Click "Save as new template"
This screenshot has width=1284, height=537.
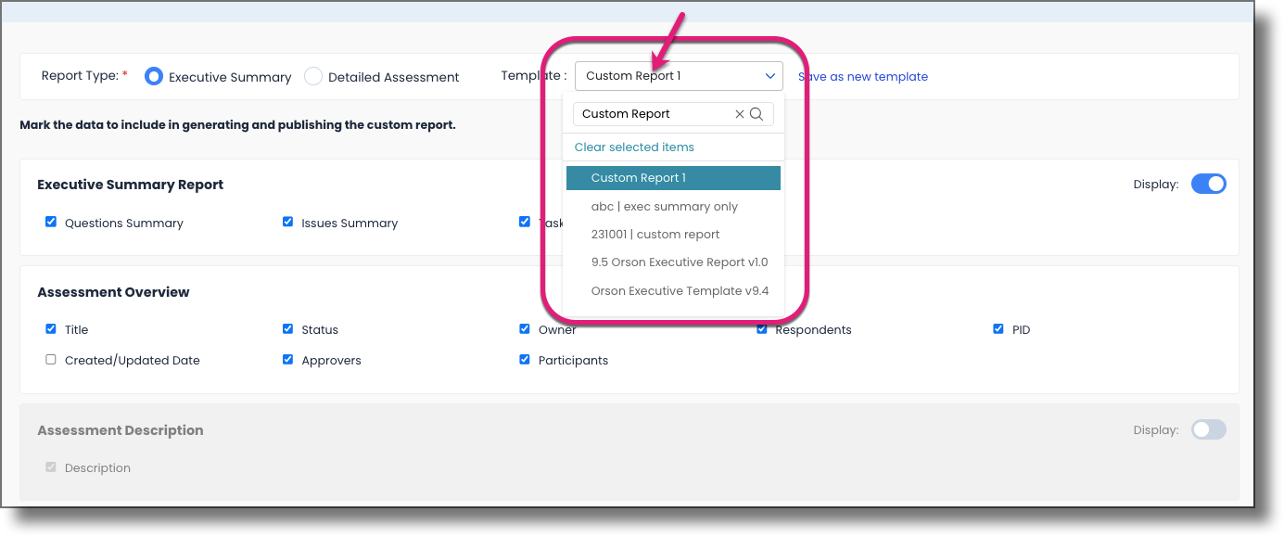click(863, 76)
